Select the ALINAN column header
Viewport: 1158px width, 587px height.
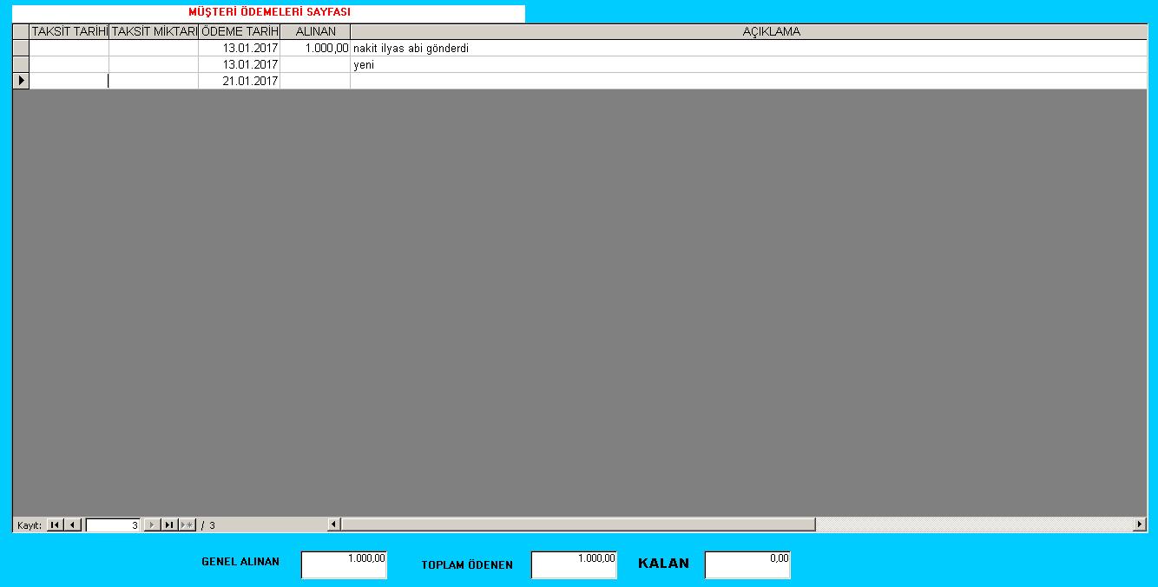click(x=315, y=31)
